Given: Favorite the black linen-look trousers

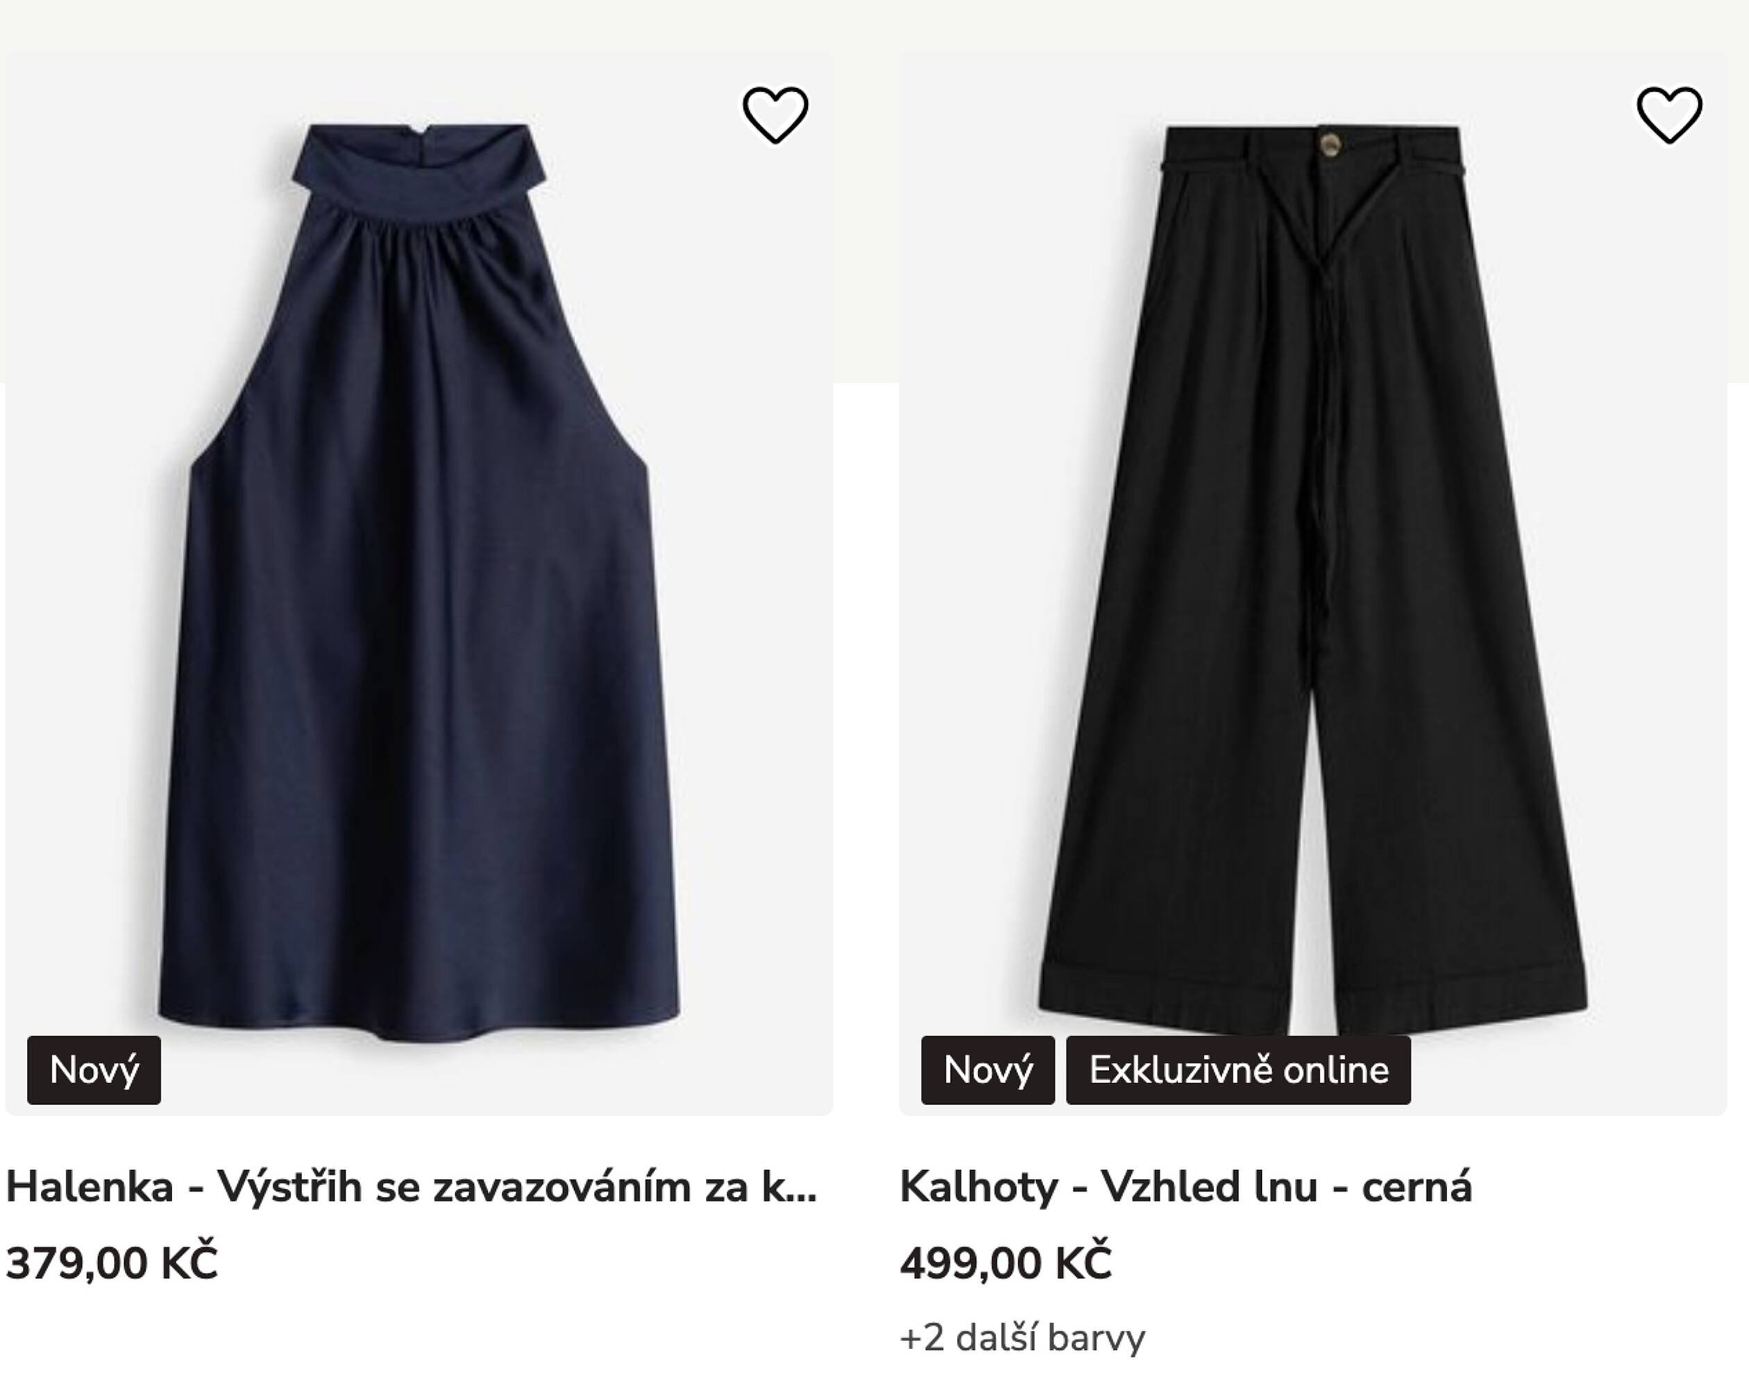Looking at the screenshot, I should click(1668, 115).
